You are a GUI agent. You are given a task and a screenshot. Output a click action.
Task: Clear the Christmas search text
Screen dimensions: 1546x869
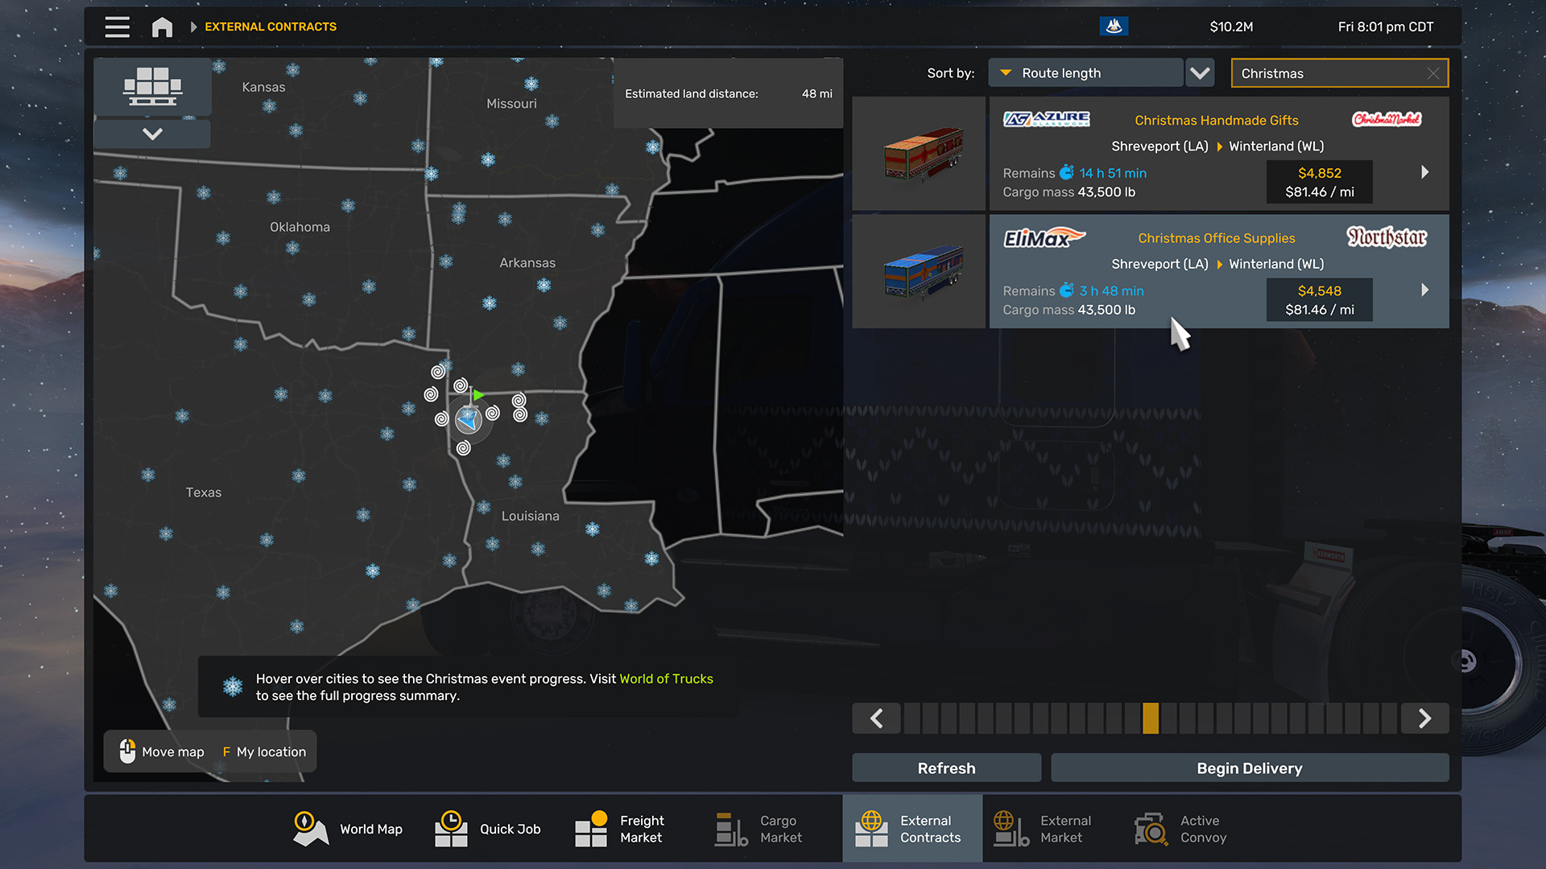[1433, 73]
